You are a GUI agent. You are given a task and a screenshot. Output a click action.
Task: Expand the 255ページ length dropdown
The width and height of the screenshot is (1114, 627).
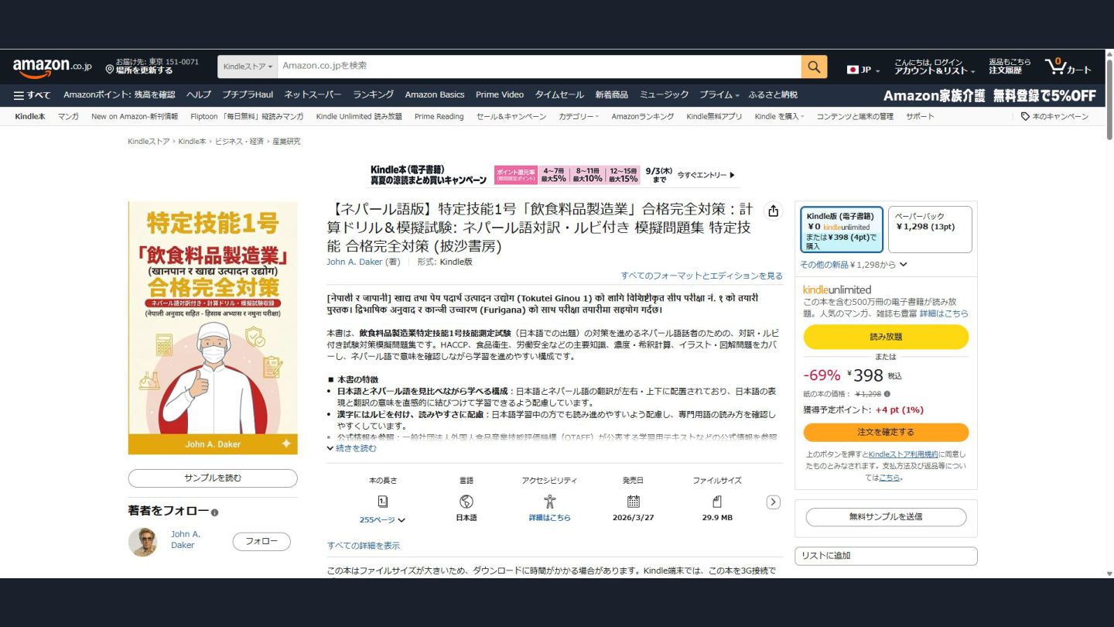(382, 520)
